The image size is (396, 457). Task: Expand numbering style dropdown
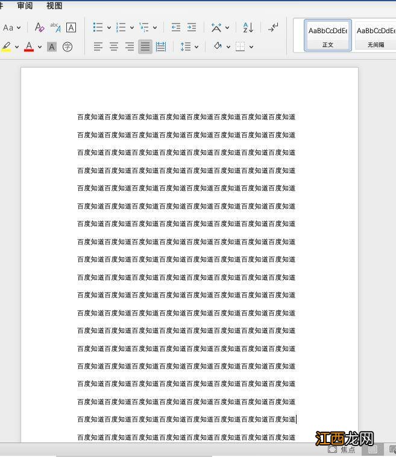pos(132,28)
